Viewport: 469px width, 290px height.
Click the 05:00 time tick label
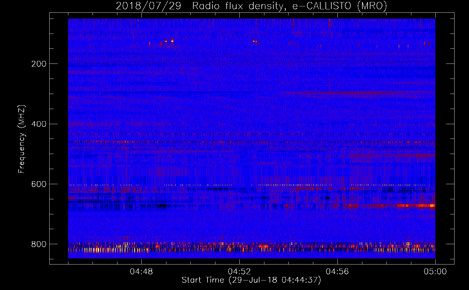(435, 272)
